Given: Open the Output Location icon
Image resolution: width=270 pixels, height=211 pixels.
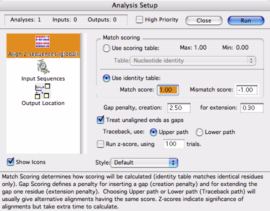Looking at the screenshot, I should (42, 91).
